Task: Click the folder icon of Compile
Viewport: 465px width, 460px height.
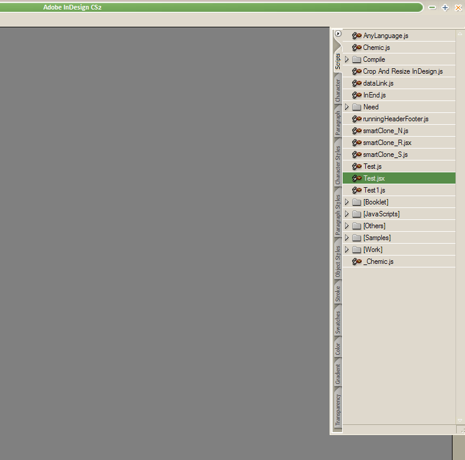Action: click(x=356, y=59)
